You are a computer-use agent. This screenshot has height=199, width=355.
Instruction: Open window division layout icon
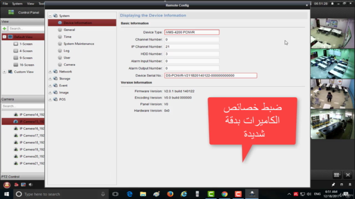click(337, 175)
